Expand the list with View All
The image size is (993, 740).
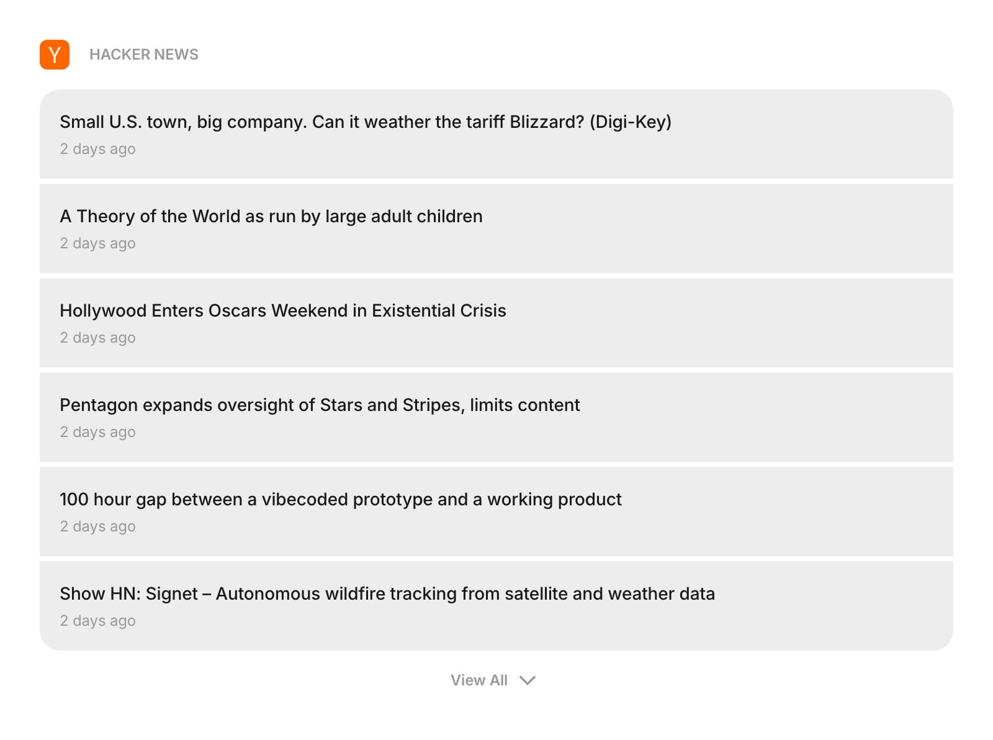pyautogui.click(x=479, y=680)
